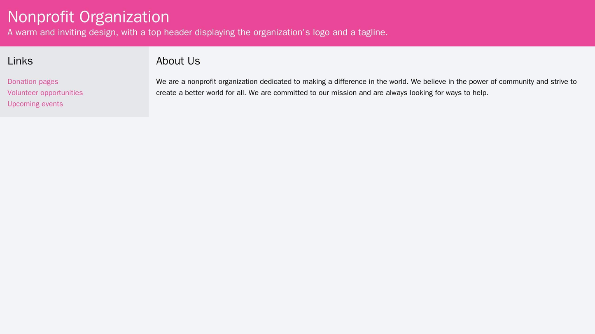
Task: Open the Donation pages link
Action: [32, 81]
